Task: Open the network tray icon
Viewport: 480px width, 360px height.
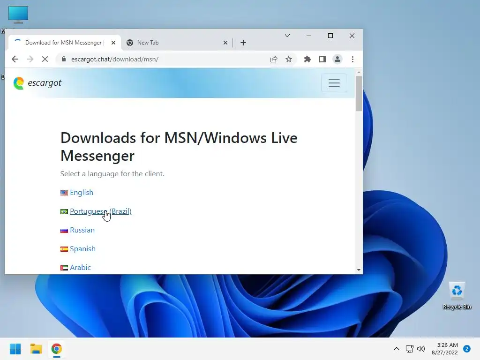Action: coord(409,349)
